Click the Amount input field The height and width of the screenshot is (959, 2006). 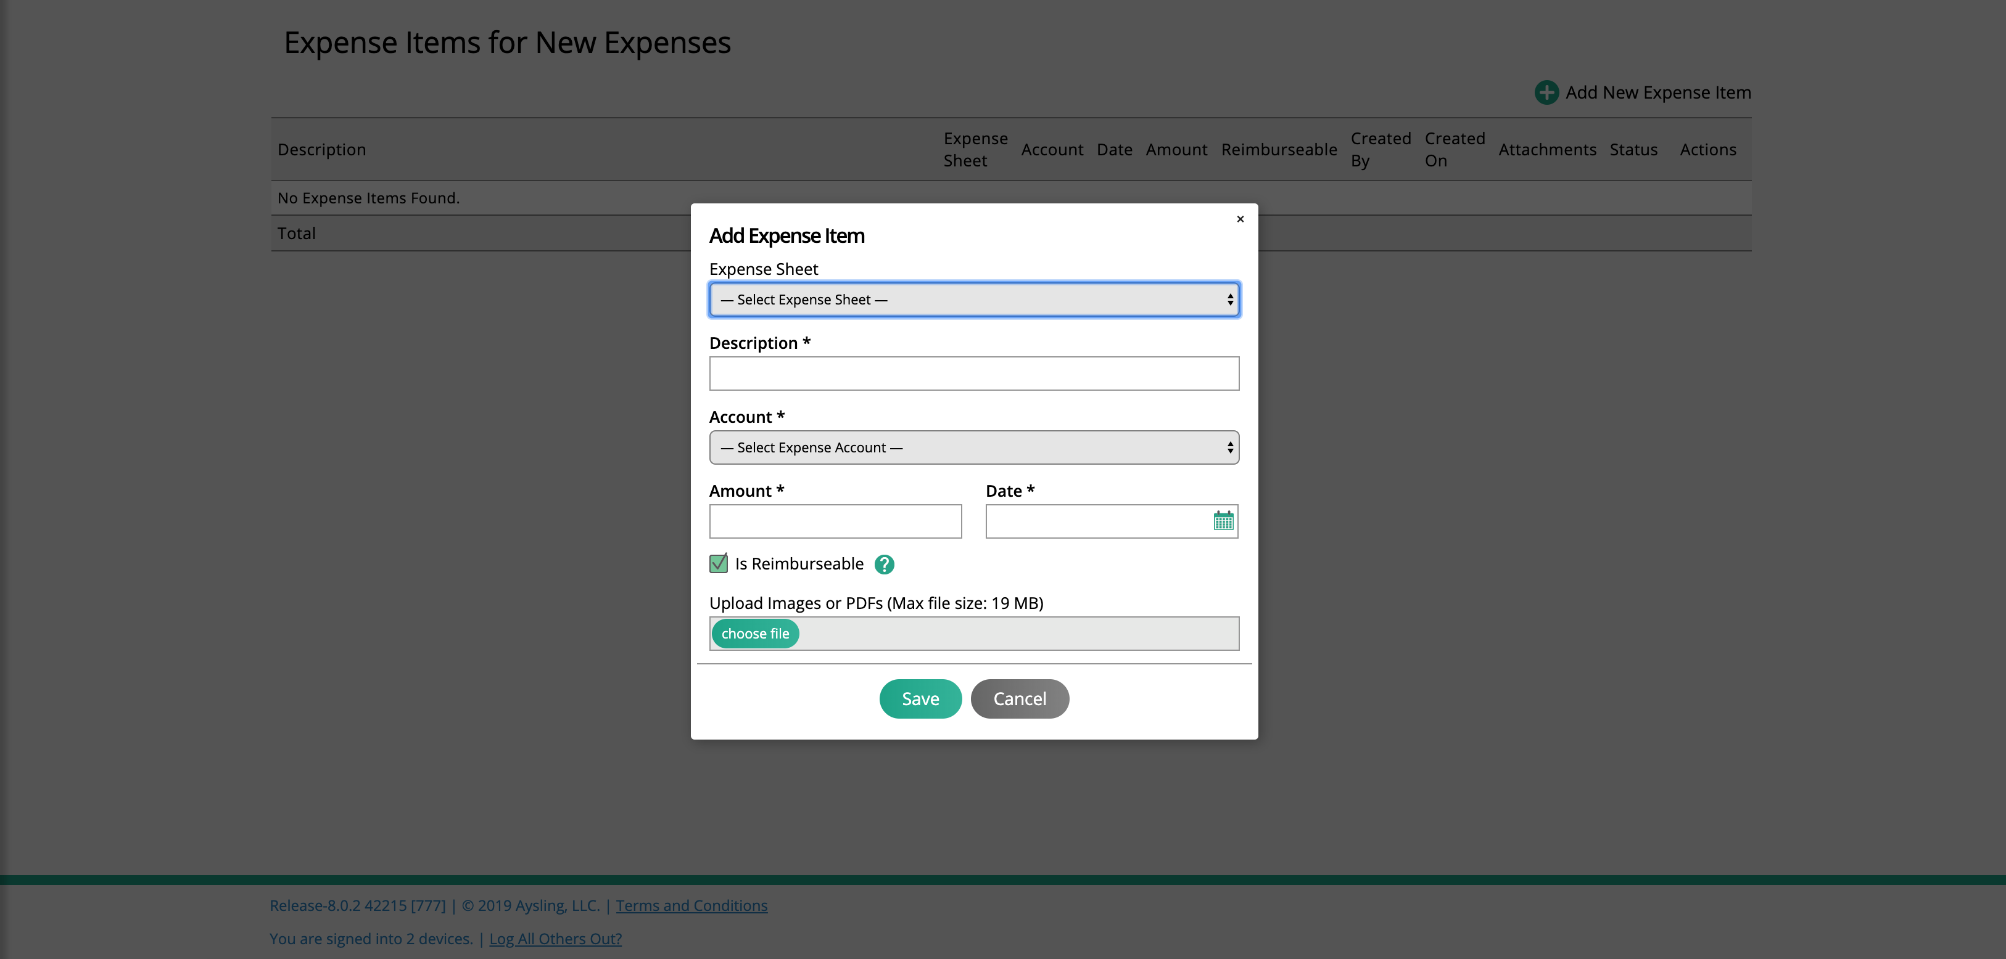[x=835, y=520]
